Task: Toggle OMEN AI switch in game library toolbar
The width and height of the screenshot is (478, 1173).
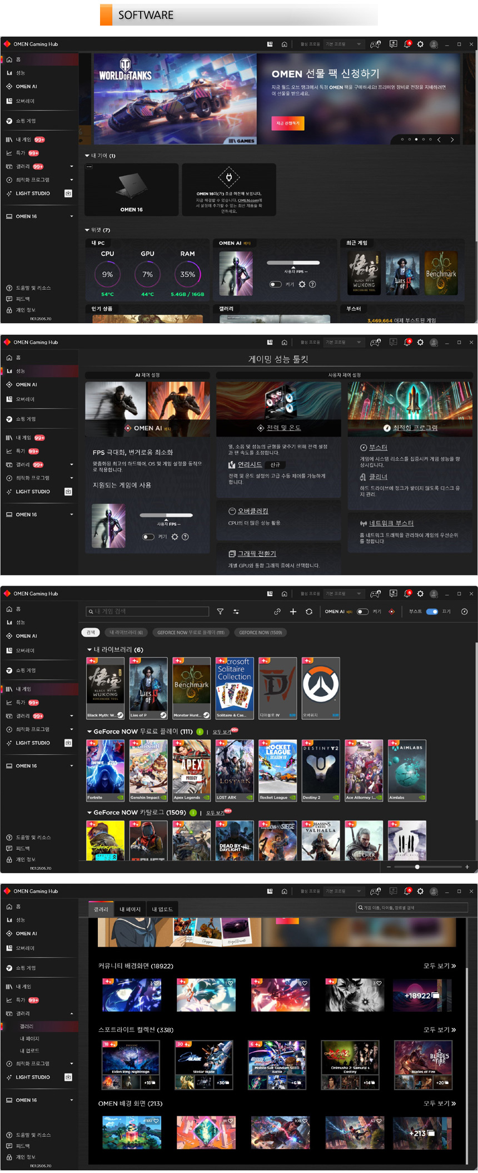Action: click(x=362, y=611)
